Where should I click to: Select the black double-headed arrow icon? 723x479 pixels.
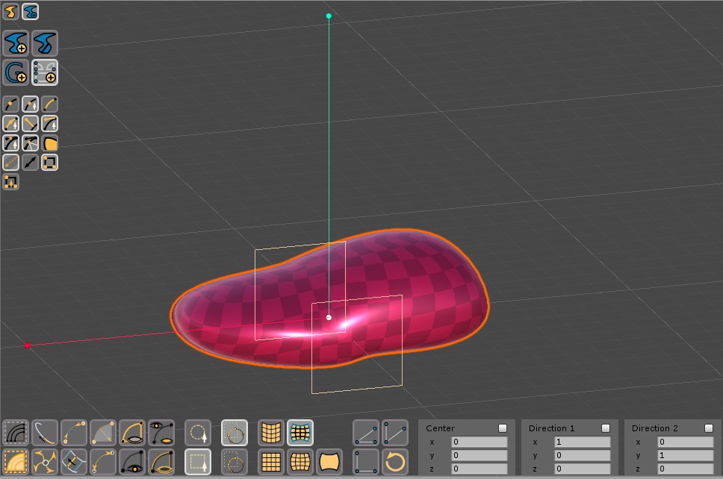pos(31,162)
